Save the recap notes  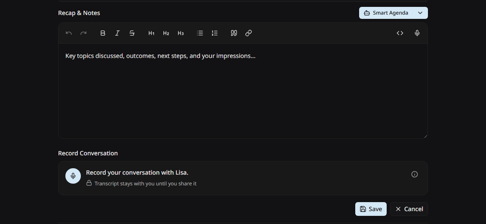click(x=371, y=209)
